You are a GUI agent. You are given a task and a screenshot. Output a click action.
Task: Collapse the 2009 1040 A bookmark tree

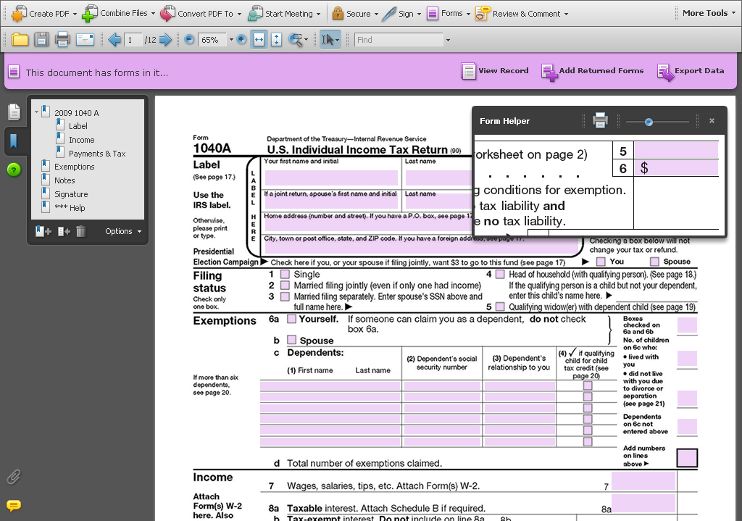(36, 112)
